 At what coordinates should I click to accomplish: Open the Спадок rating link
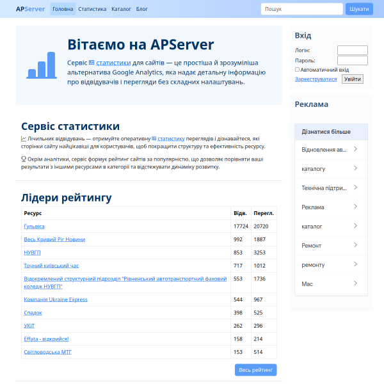tap(33, 313)
